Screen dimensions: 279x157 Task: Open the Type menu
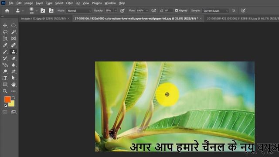tap(49, 3)
